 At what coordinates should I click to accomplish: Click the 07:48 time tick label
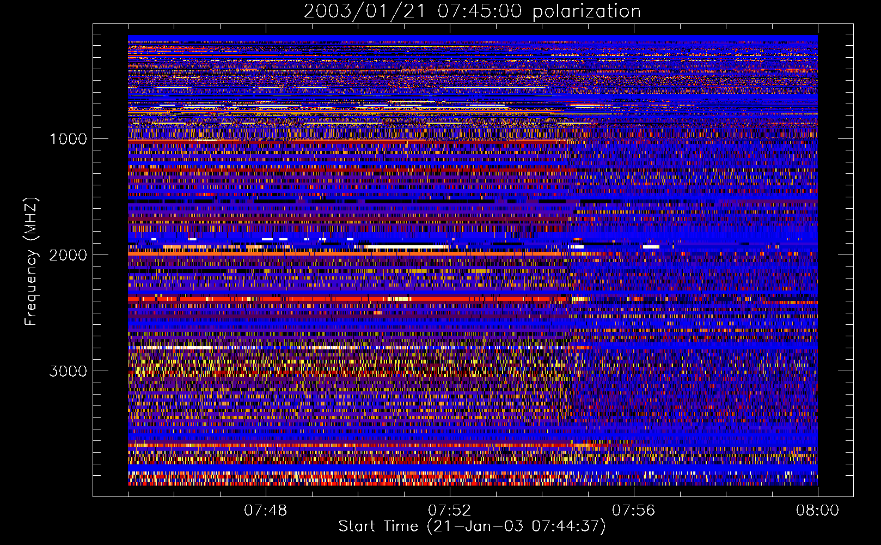265,511
